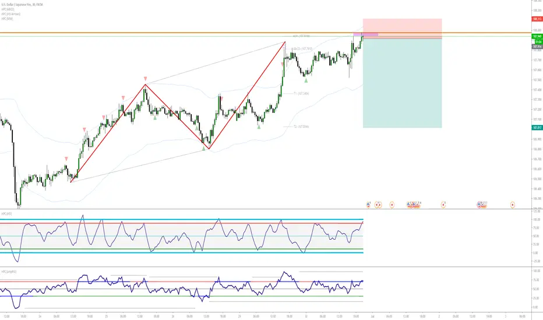
Task: Click the 25 date label on time axis
Action: pyautogui.click(x=106, y=316)
